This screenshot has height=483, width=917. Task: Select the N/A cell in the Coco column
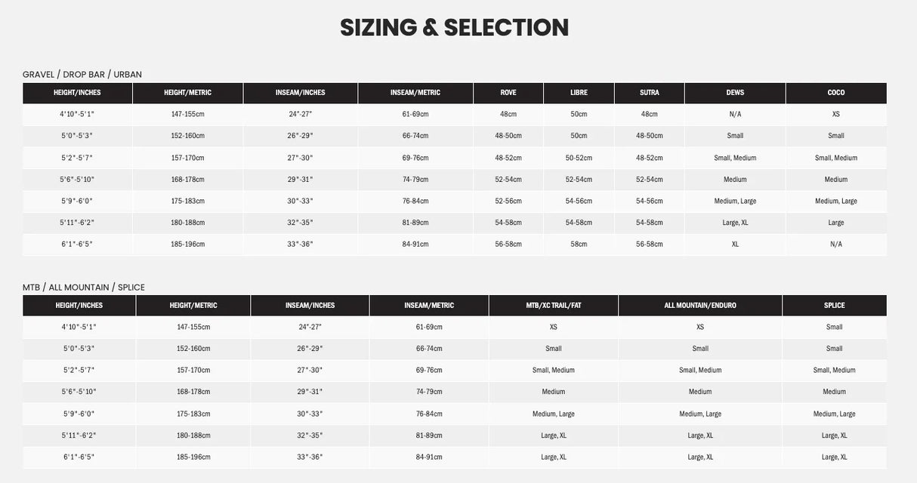click(836, 245)
